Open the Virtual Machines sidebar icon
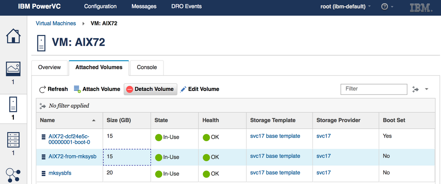 pyautogui.click(x=13, y=105)
